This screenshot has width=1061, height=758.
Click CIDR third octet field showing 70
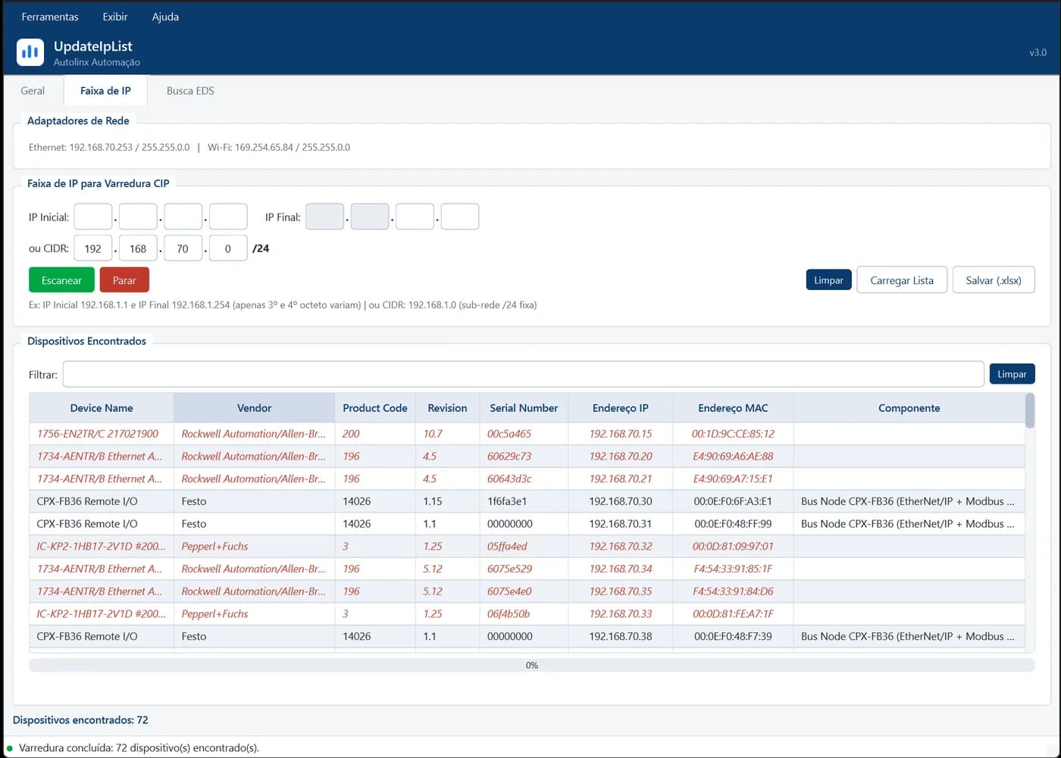(183, 248)
